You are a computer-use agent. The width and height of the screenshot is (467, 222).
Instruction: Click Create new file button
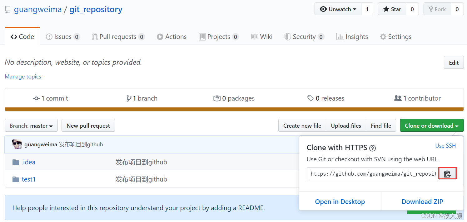[302, 125]
